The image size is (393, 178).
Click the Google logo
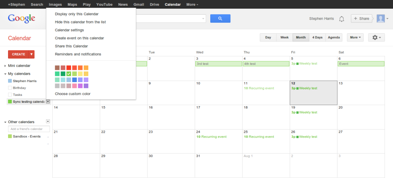tap(21, 18)
